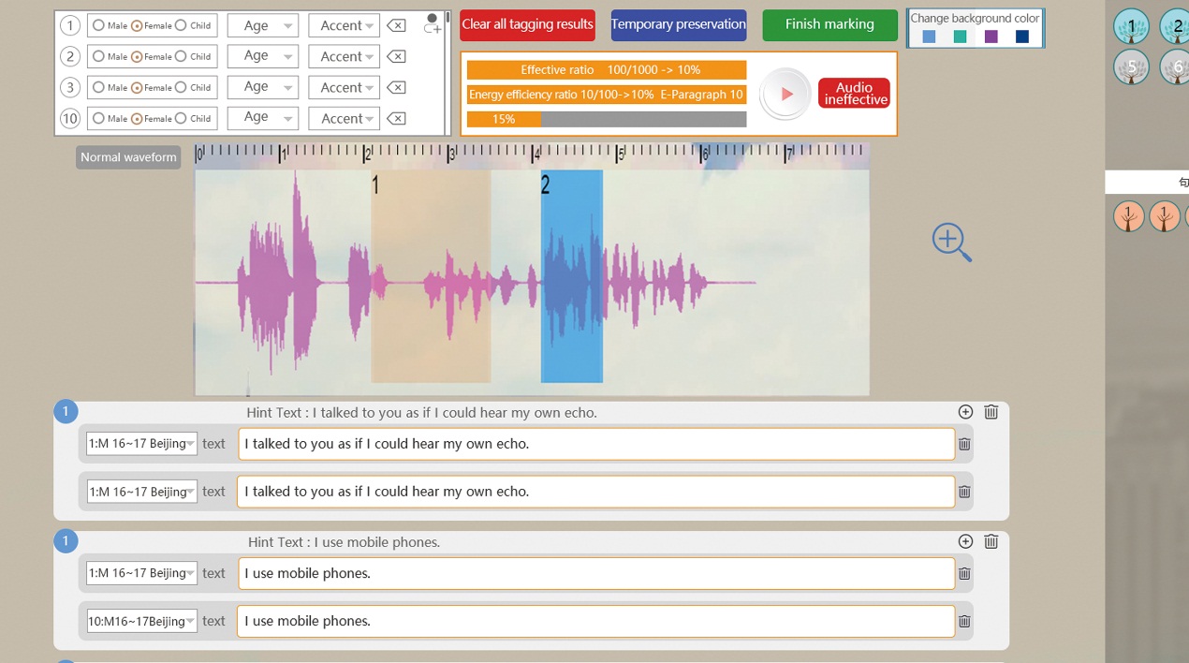Delete the entire mobile phones sentence block
This screenshot has height=663, width=1189.
tap(991, 541)
